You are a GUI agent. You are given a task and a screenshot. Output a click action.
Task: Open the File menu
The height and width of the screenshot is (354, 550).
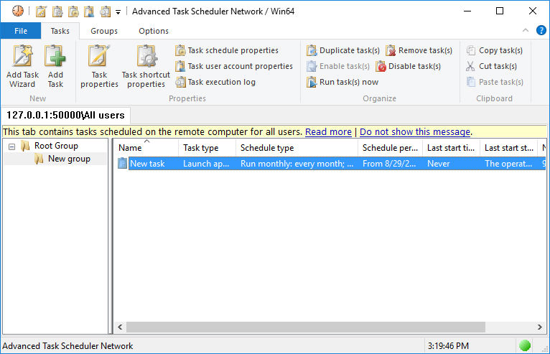(x=21, y=31)
